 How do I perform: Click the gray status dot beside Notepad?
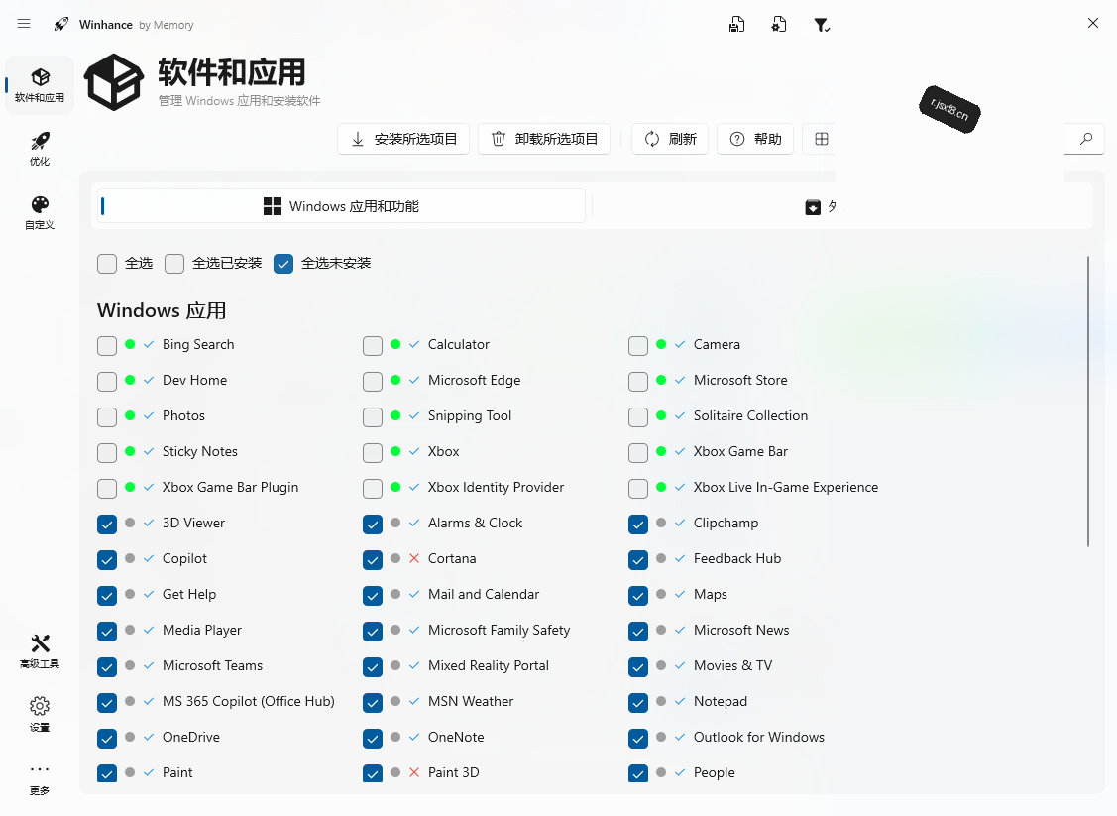coord(661,701)
